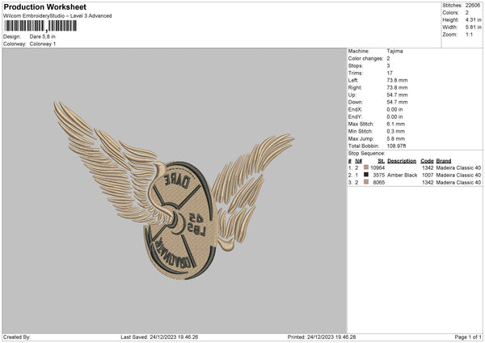The width and height of the screenshot is (485, 343).
Task: Click the 'Color changes:' label
Action: (x=365, y=58)
